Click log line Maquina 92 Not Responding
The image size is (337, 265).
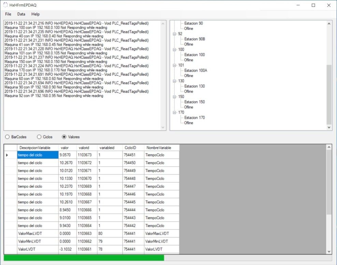point(54,96)
